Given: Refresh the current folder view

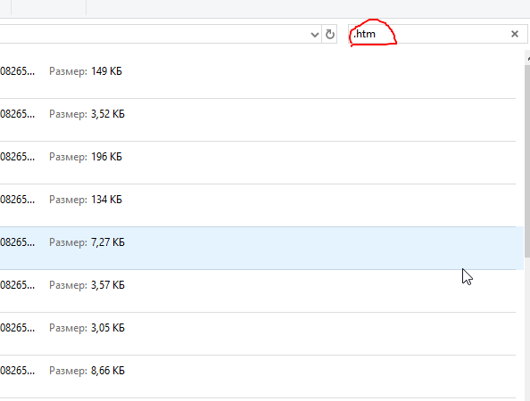Looking at the screenshot, I should click(330, 34).
